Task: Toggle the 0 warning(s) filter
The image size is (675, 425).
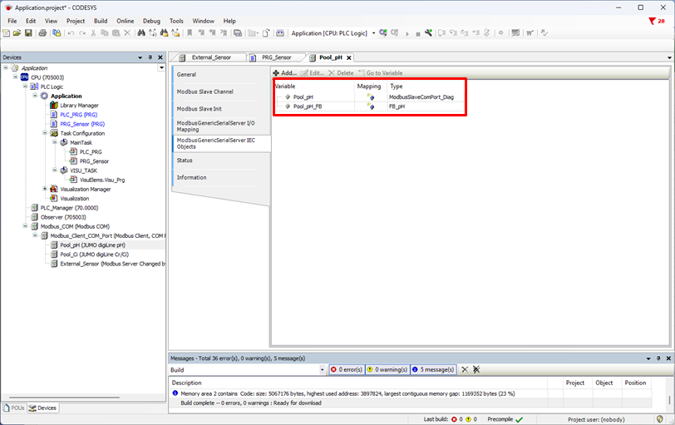Action: [387, 369]
